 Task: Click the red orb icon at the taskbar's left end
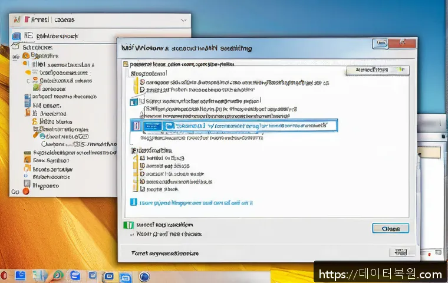[x=5, y=275]
